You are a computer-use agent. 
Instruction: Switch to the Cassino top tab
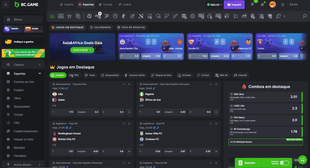coord(67,4)
